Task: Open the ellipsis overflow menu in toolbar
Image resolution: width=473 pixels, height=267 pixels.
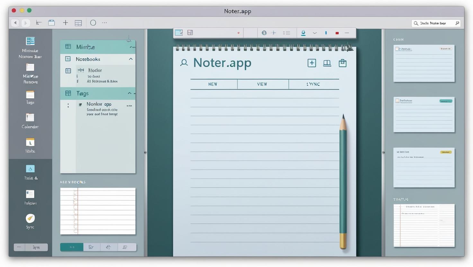Action: point(104,22)
